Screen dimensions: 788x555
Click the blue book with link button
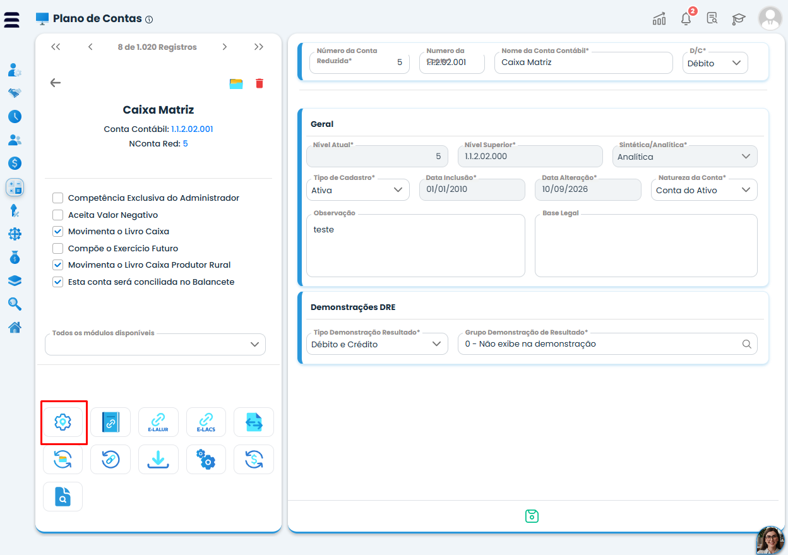(110, 422)
